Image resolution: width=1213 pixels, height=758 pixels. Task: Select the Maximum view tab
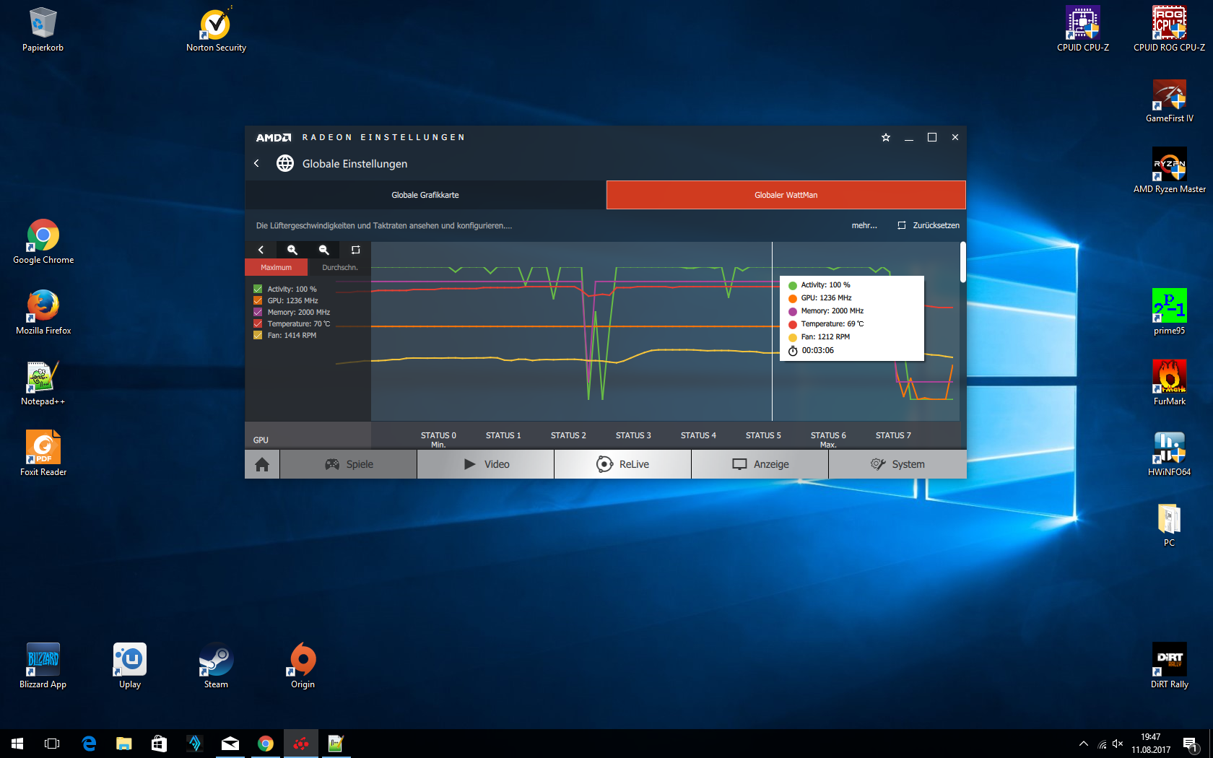[277, 267]
